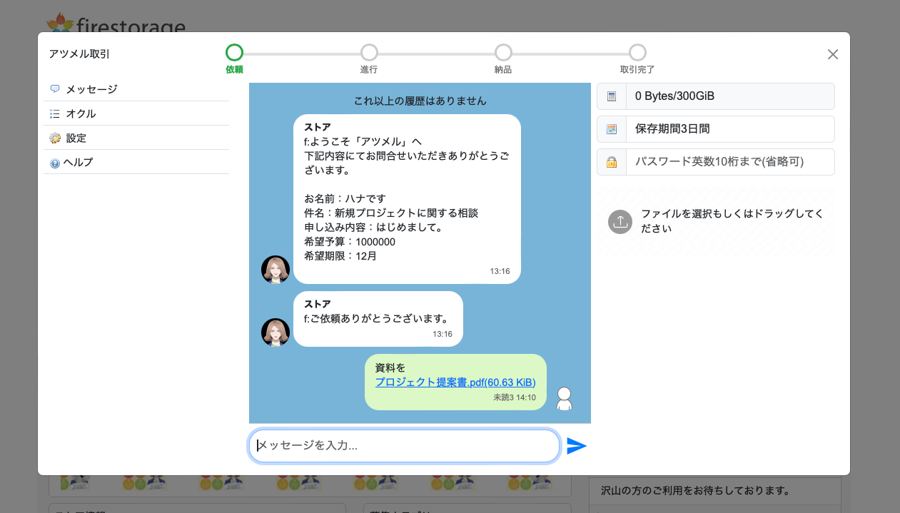The image size is (900, 513).
Task: Click the help globe icon beside ヘルプ
Action: pyautogui.click(x=55, y=163)
